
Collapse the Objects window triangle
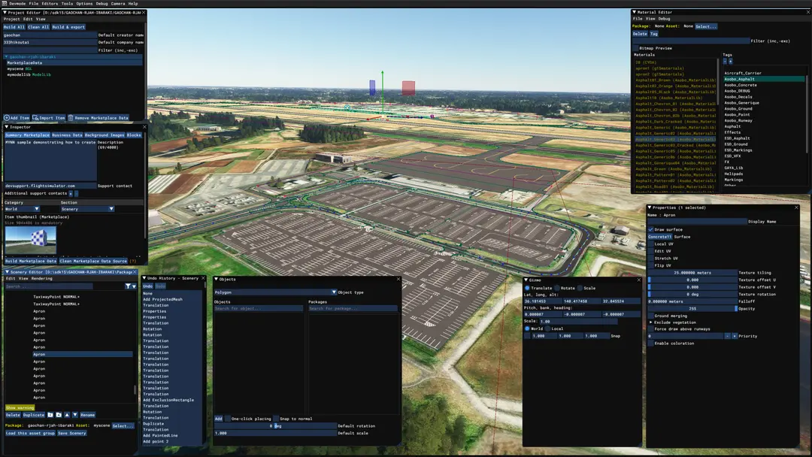pyautogui.click(x=216, y=279)
